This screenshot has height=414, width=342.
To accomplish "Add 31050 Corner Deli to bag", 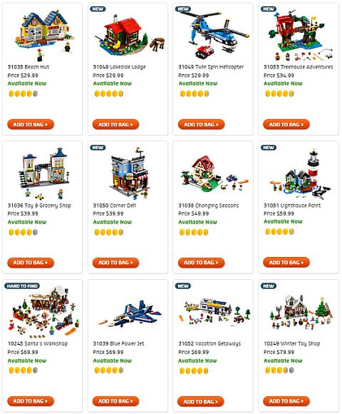I will coord(115,263).
